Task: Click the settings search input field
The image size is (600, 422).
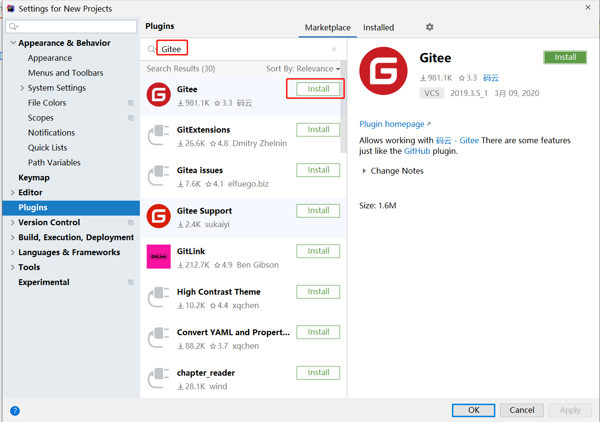Action: point(71,27)
